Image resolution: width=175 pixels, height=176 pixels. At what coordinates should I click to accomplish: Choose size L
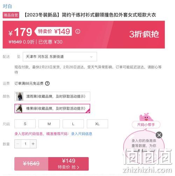73,124
